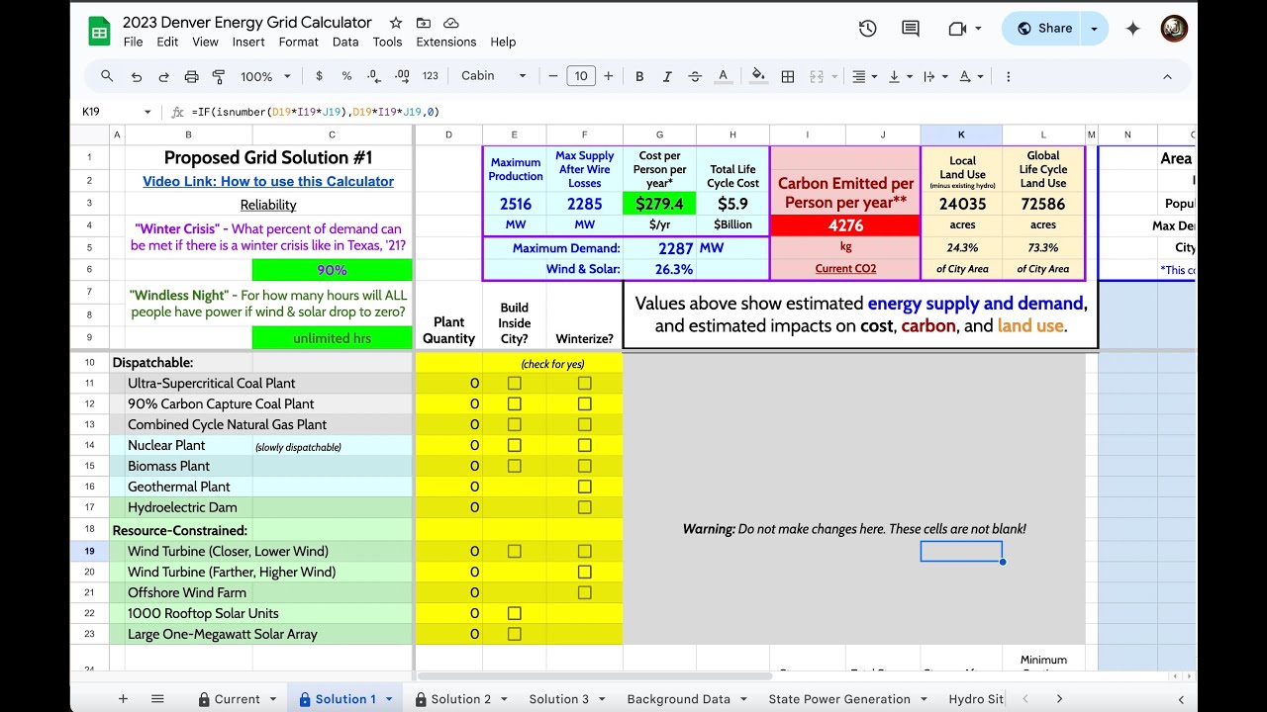Screen dimensions: 1267x712
Task: Select the paint format tool
Action: click(219, 76)
